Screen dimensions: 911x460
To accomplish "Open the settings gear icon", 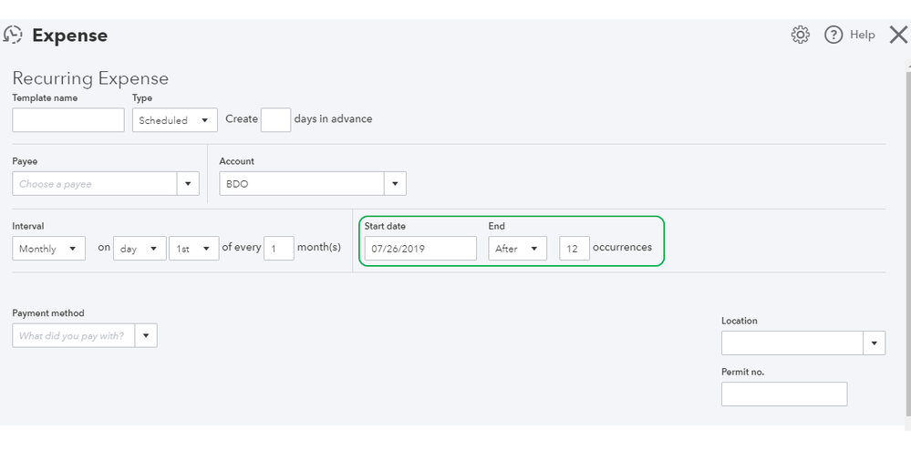I will pos(801,35).
